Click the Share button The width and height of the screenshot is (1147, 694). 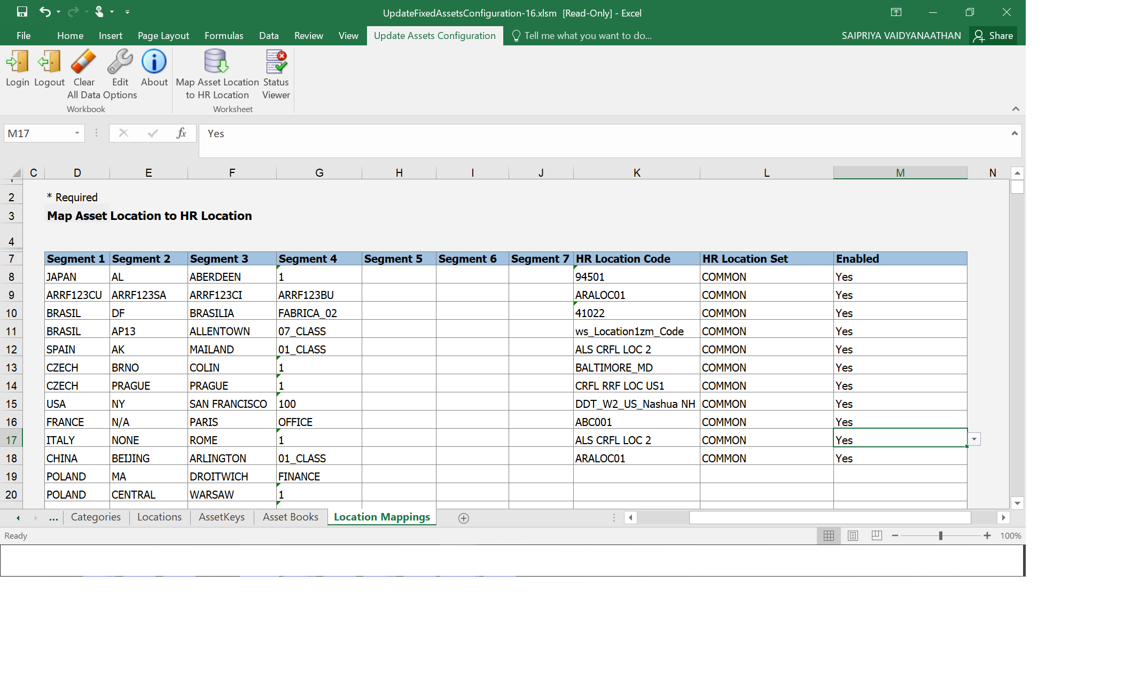click(993, 36)
